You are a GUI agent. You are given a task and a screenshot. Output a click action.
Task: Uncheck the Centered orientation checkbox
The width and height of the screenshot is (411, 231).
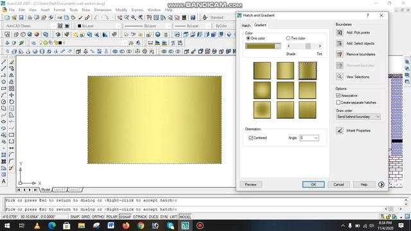(x=251, y=138)
